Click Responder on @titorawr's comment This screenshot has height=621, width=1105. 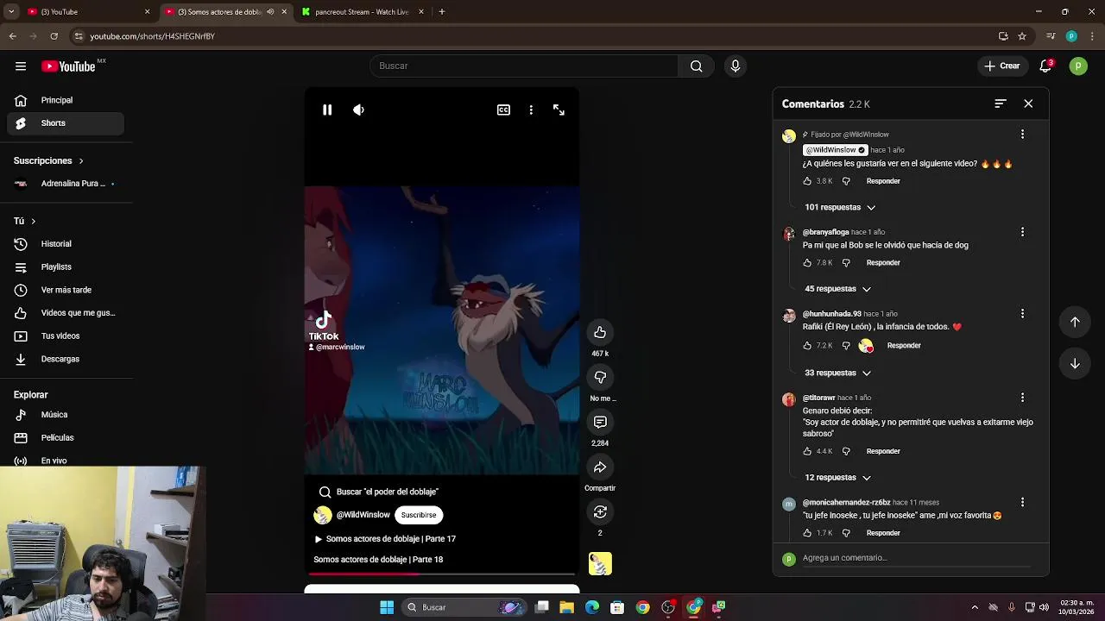coord(883,451)
